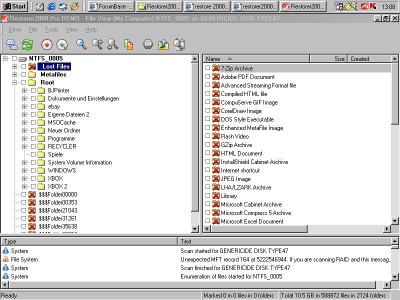Click the WINDOWS folder icon

coord(41,170)
